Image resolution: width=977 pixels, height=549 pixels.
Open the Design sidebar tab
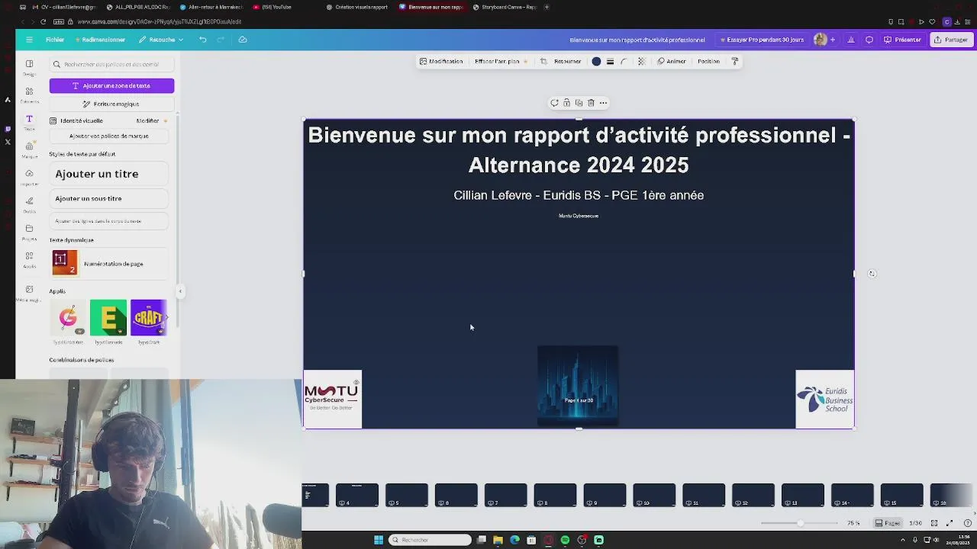click(x=29, y=67)
